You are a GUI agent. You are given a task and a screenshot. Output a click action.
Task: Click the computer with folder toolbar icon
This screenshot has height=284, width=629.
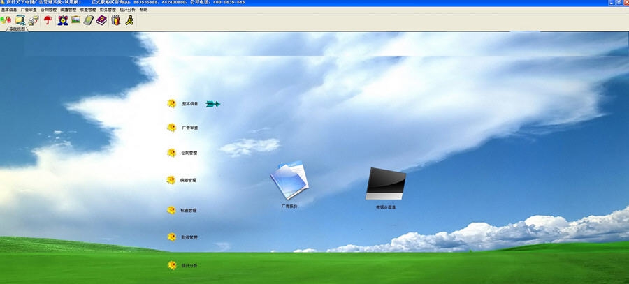20,20
